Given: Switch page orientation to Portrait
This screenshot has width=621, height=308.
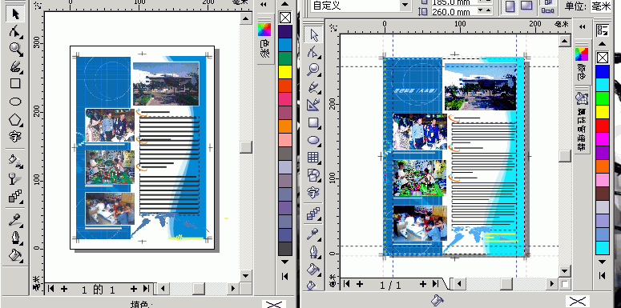Looking at the screenshot, I should 510,6.
